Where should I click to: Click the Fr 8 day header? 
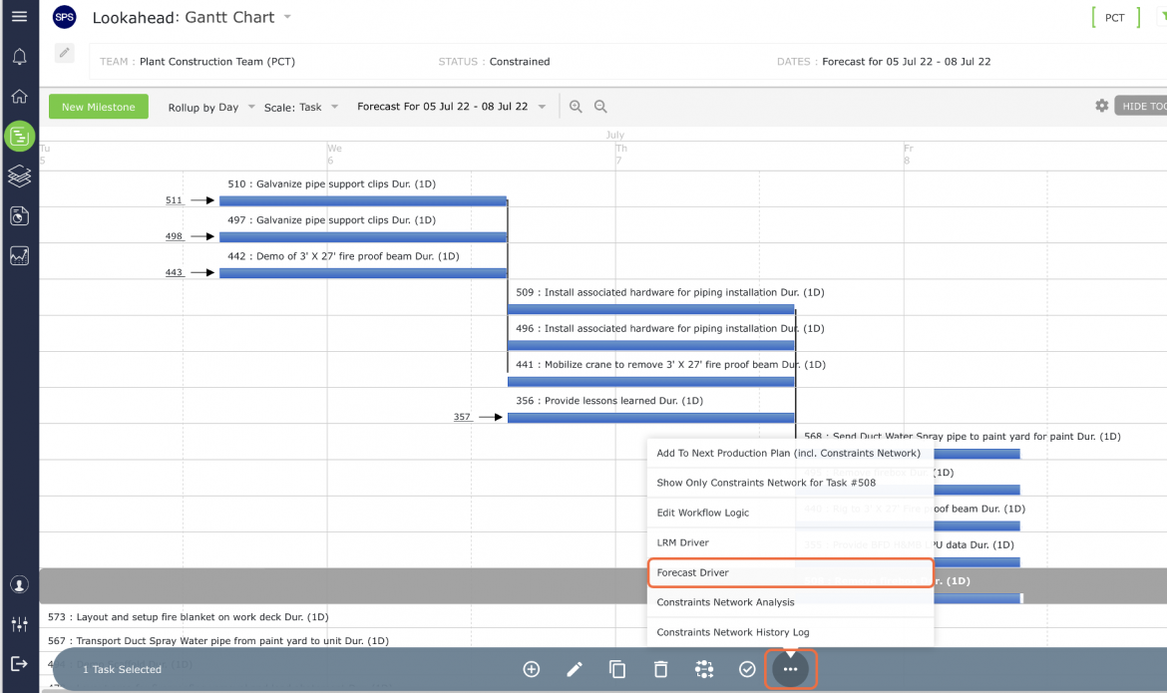click(x=908, y=155)
